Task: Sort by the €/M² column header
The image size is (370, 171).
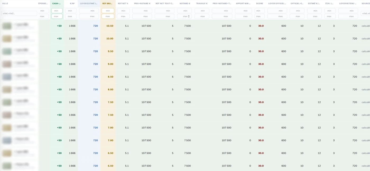Action: (72, 3)
